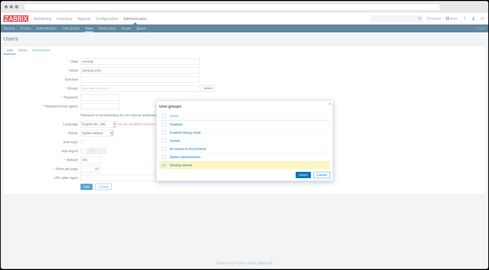Click the Add user button
Image resolution: width=489 pixels, height=270 pixels.
coord(87,187)
